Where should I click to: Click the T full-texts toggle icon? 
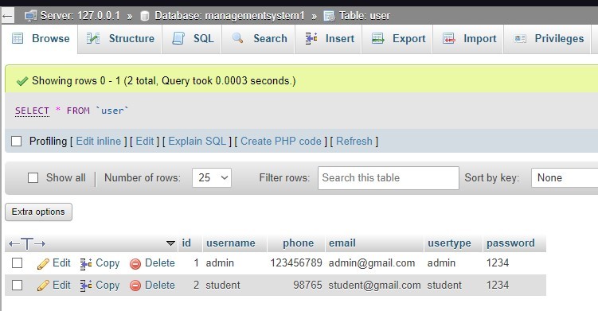(27, 244)
